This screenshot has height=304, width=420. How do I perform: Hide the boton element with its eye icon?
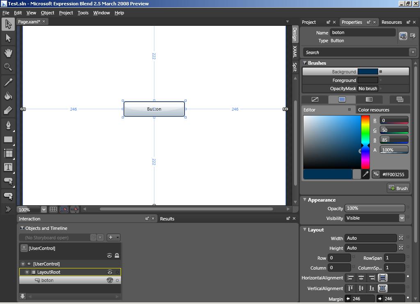110,280
